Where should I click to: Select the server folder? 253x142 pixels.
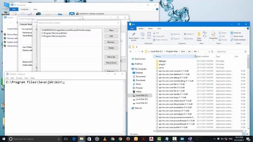pos(161,67)
